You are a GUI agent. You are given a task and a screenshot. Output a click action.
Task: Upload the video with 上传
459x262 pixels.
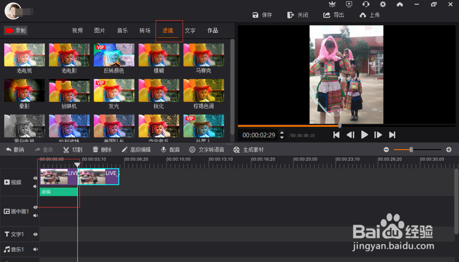pos(369,15)
